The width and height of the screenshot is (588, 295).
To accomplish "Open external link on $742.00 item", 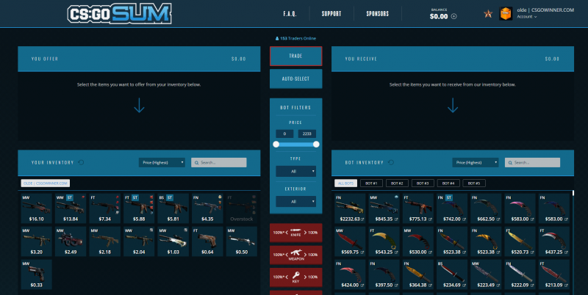I will pyautogui.click(x=464, y=219).
